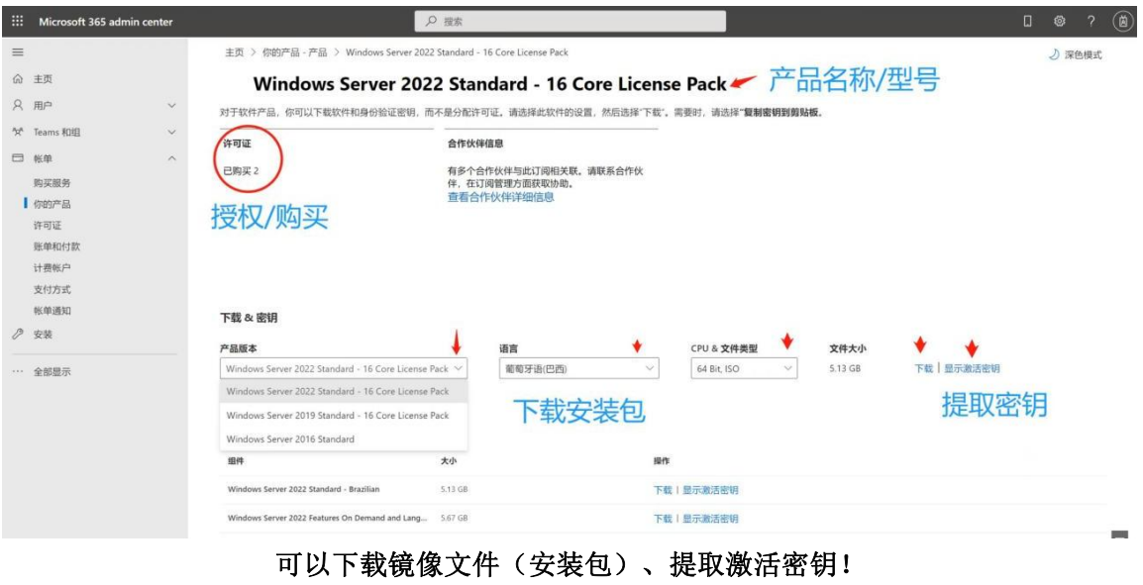
Task: Click the 下载 & 密钥 heading
Action: [250, 318]
